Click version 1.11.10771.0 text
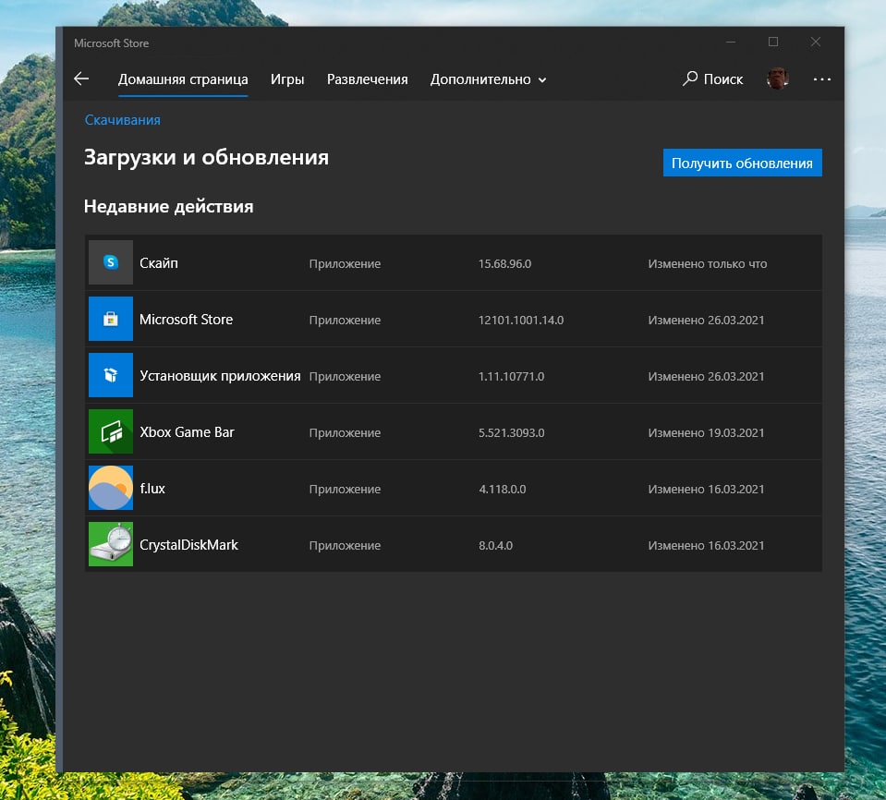This screenshot has height=800, width=886. click(512, 376)
